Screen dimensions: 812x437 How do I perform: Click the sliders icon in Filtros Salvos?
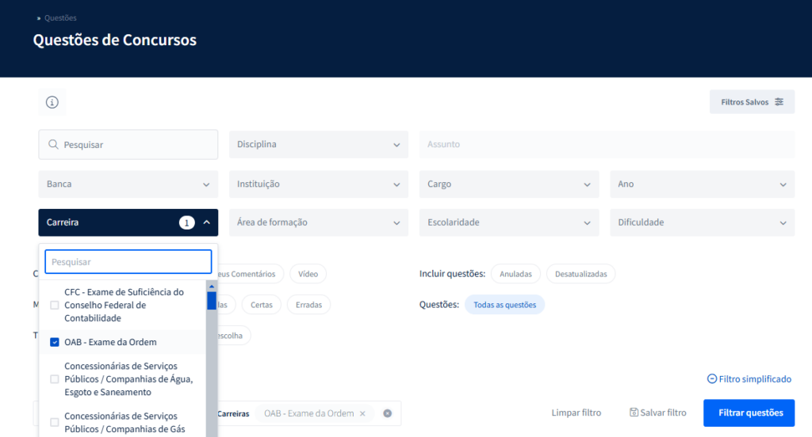click(779, 102)
